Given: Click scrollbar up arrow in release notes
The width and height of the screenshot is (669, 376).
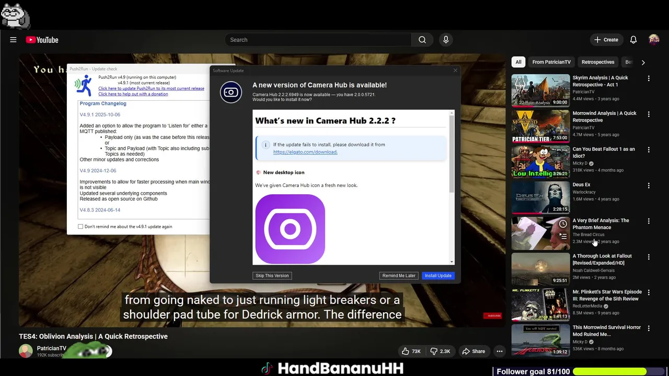Looking at the screenshot, I should [452, 112].
